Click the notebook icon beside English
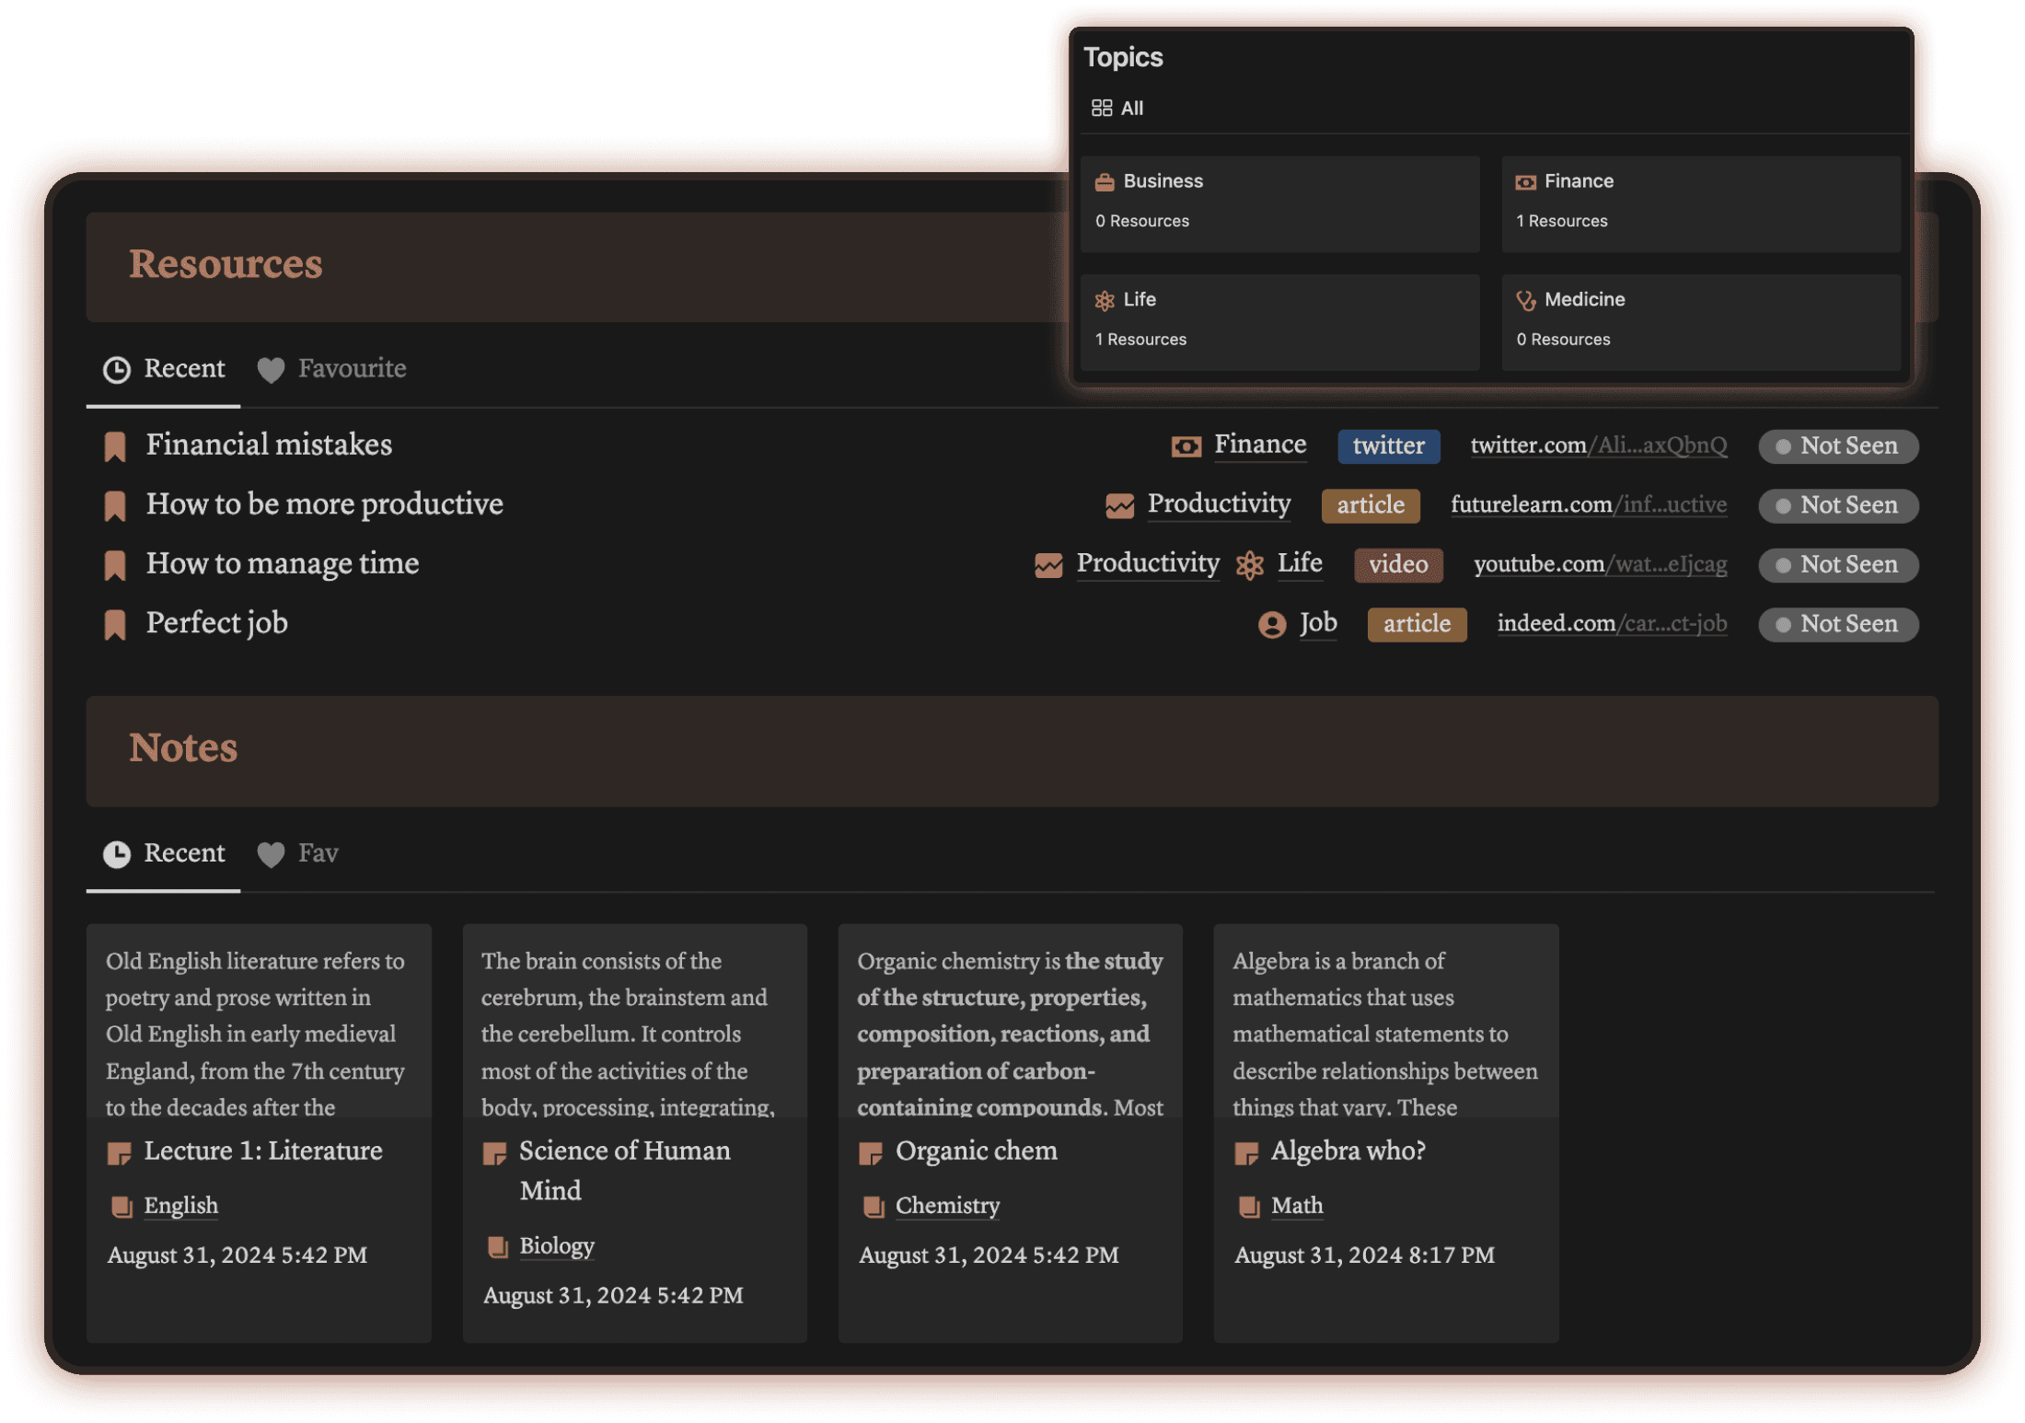This screenshot has height=1423, width=2025. click(x=121, y=1207)
